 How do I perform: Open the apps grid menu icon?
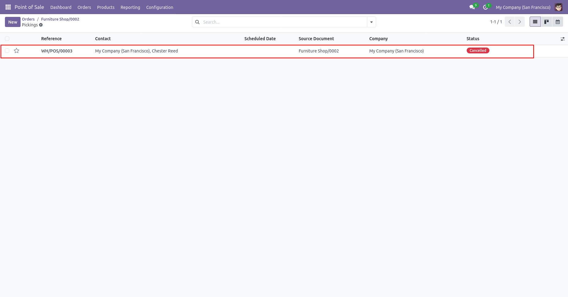[x=8, y=7]
